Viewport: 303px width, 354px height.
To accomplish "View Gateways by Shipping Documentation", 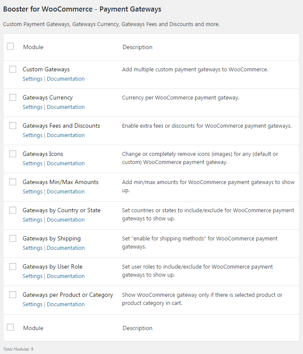I will [x=66, y=248].
